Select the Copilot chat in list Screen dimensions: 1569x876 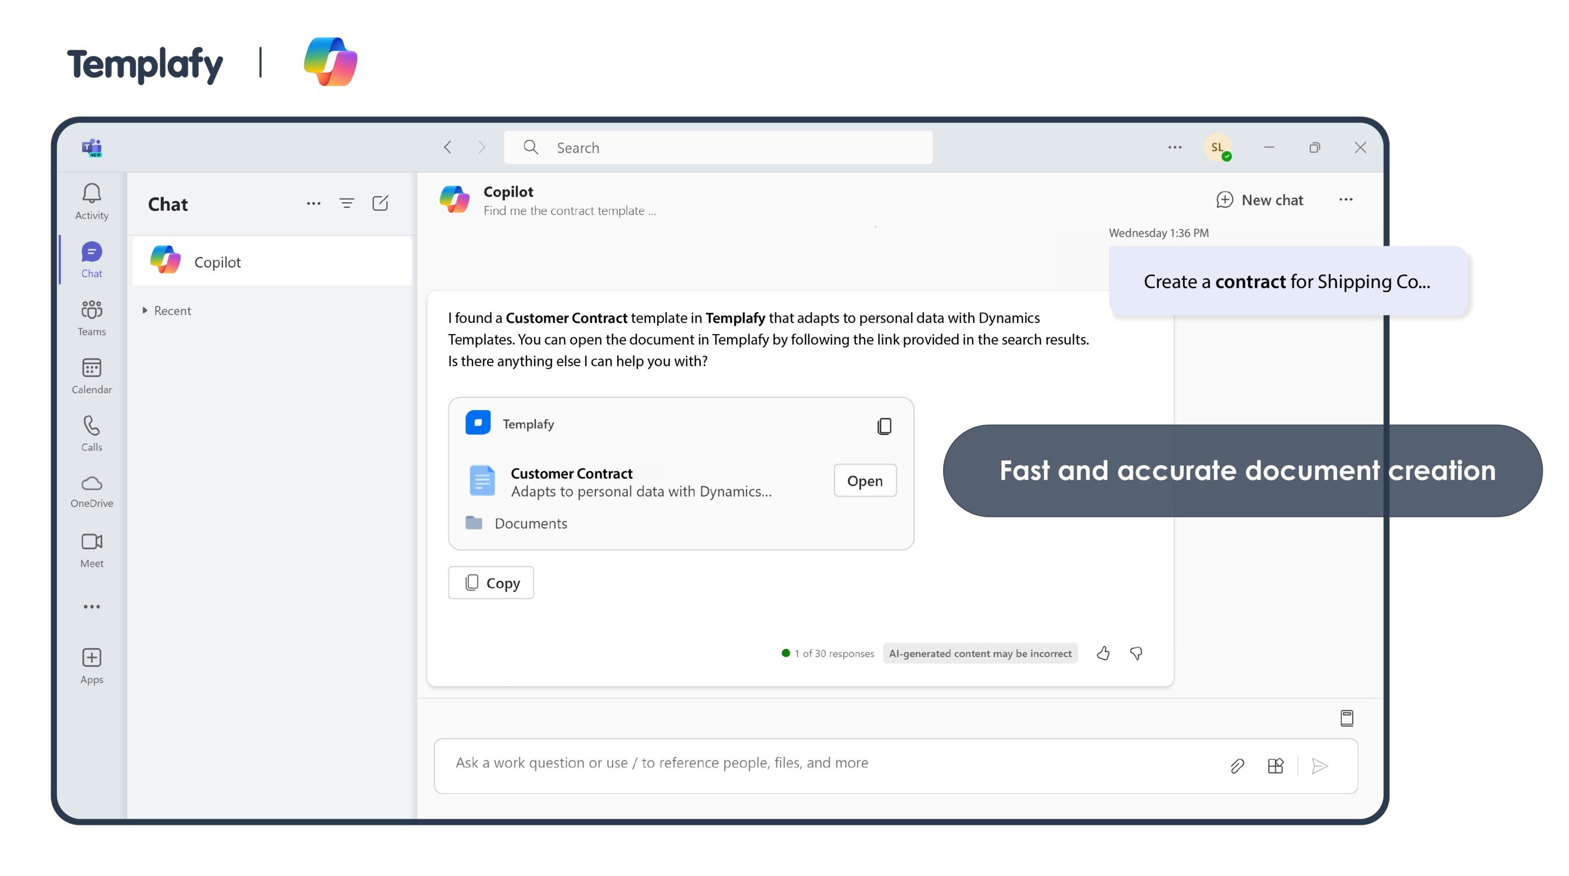point(273,261)
